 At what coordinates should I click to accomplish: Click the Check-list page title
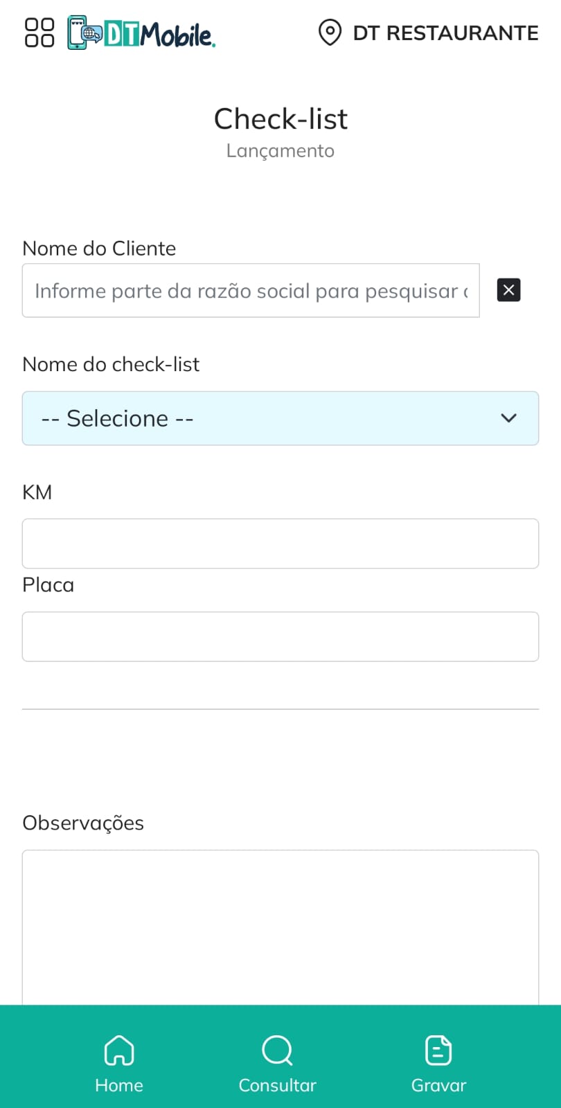click(280, 119)
